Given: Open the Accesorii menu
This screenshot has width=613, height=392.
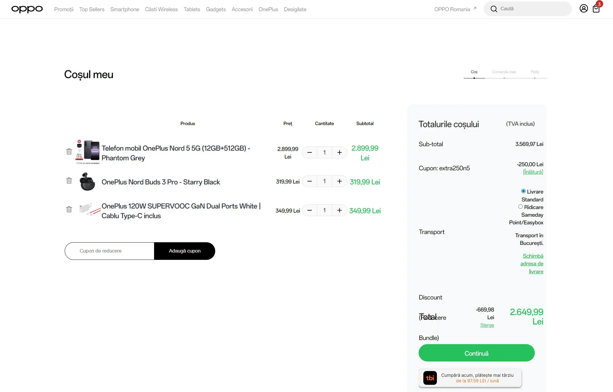Looking at the screenshot, I should point(242,9).
